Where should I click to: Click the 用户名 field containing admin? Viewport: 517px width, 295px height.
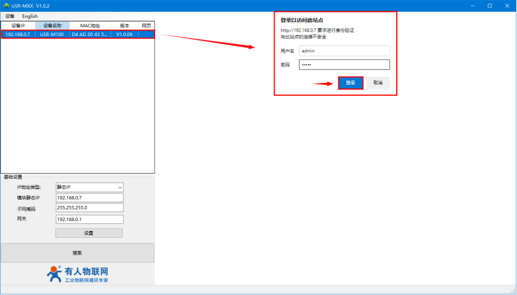[x=344, y=51]
